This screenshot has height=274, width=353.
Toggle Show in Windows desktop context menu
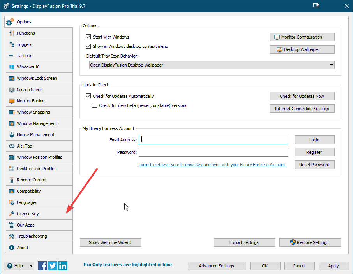88,46
